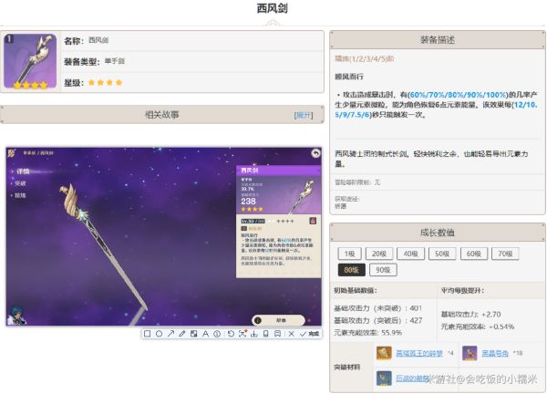Click the back arrow in the game screen

pos(315,153)
